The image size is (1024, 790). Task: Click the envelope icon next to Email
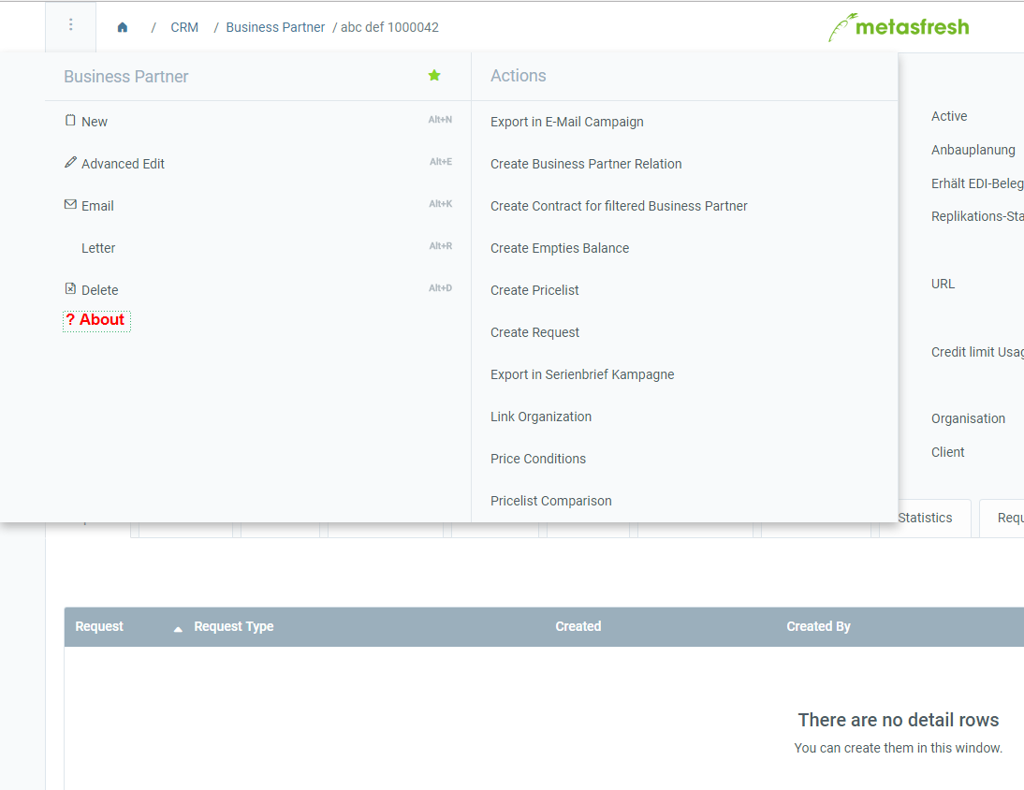tap(70, 204)
